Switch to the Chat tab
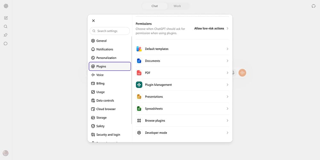This screenshot has height=160, width=320. click(155, 6)
